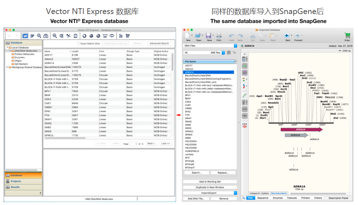Create New file in SnapGene toolbar
The image size is (358, 205).
[187, 36]
